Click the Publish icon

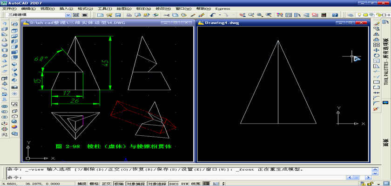click(x=146, y=15)
